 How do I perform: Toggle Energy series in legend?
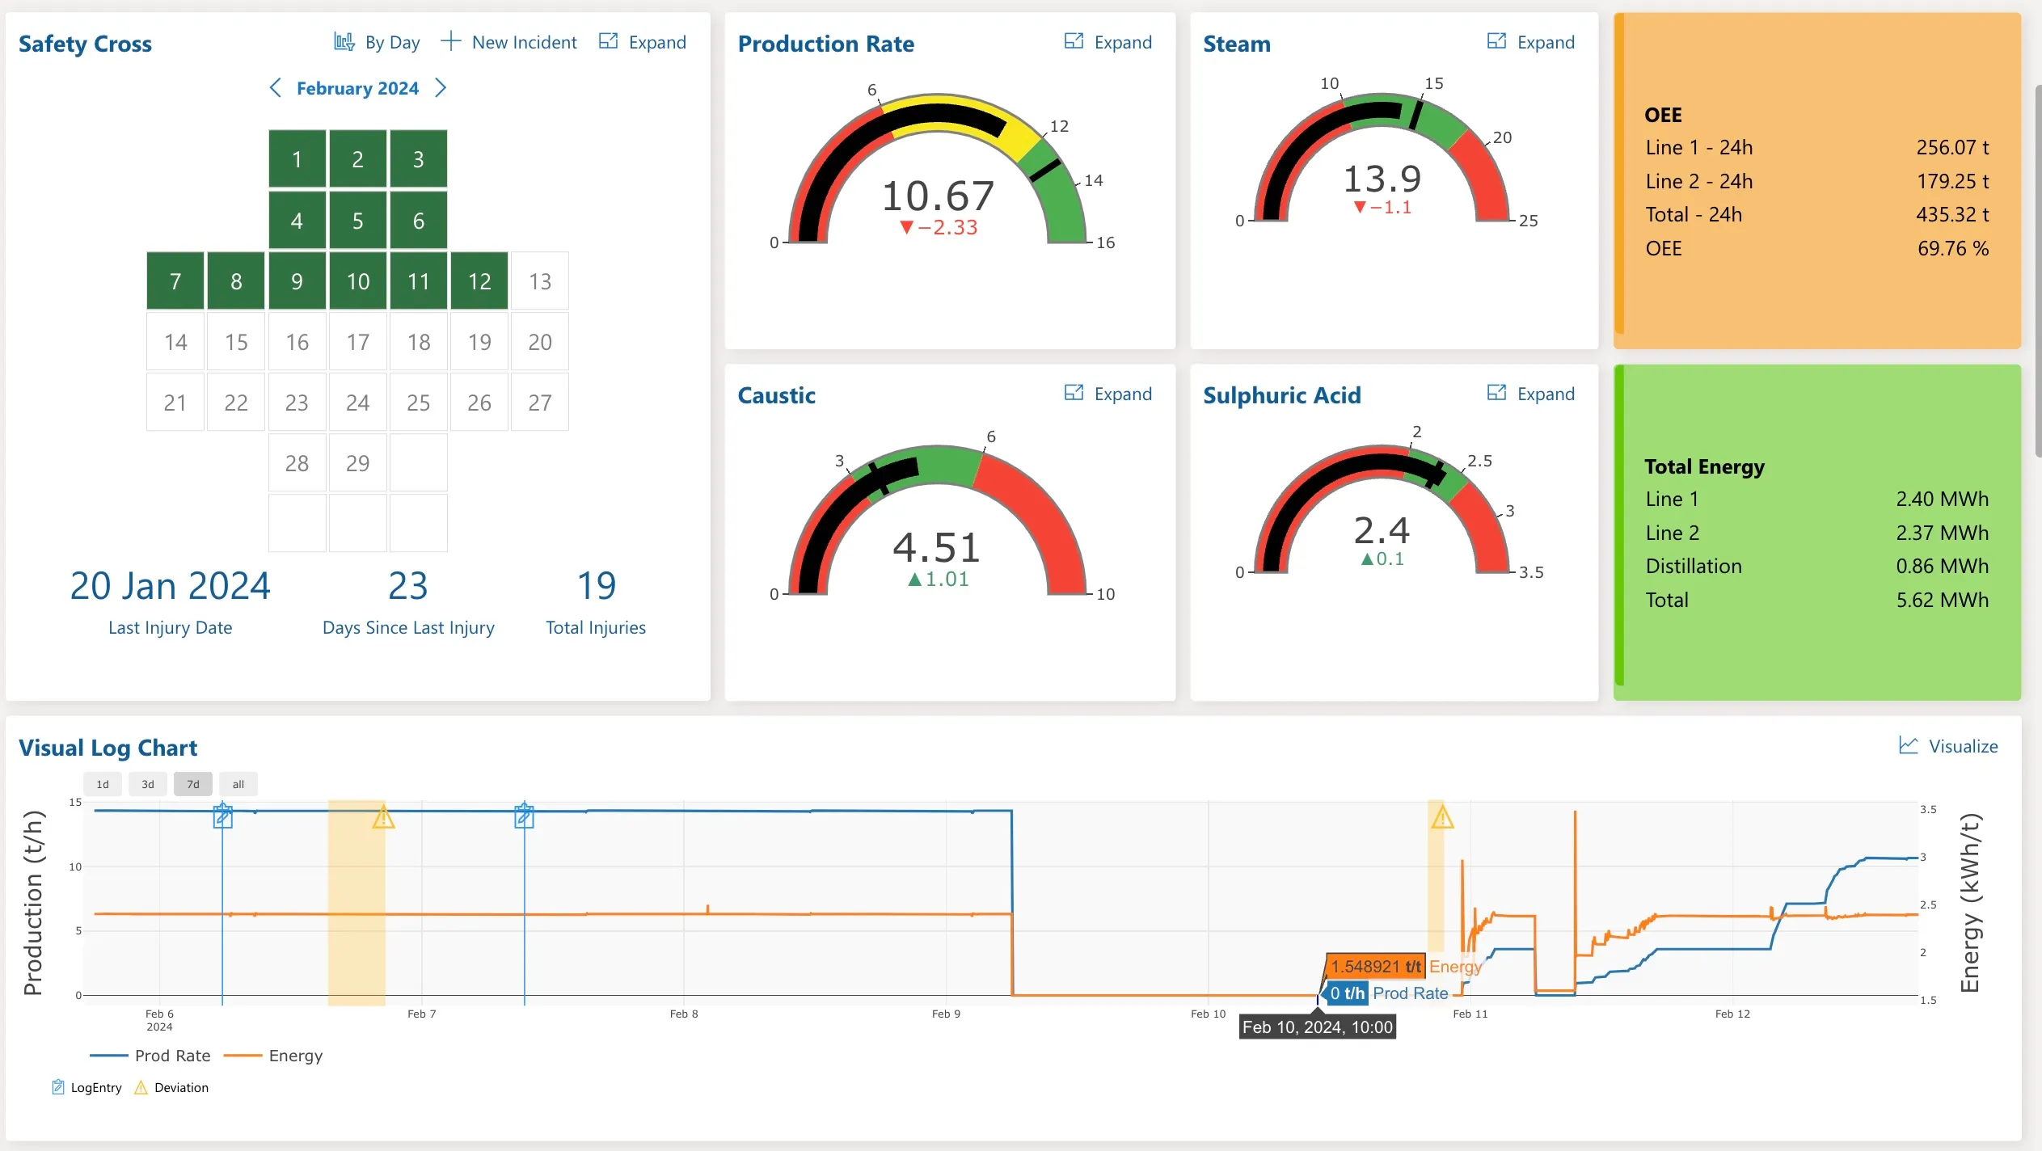273,1056
